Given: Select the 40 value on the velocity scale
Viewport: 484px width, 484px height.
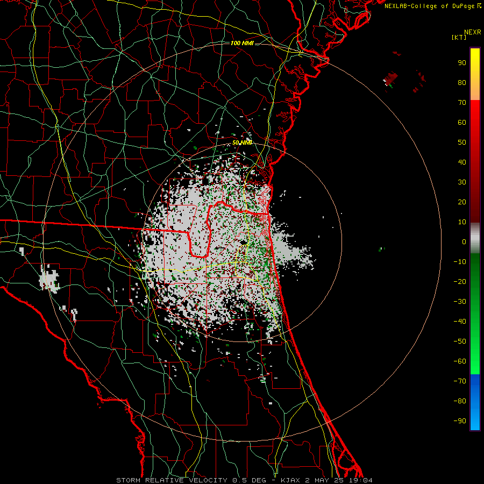Looking at the screenshot, I should pos(462,162).
